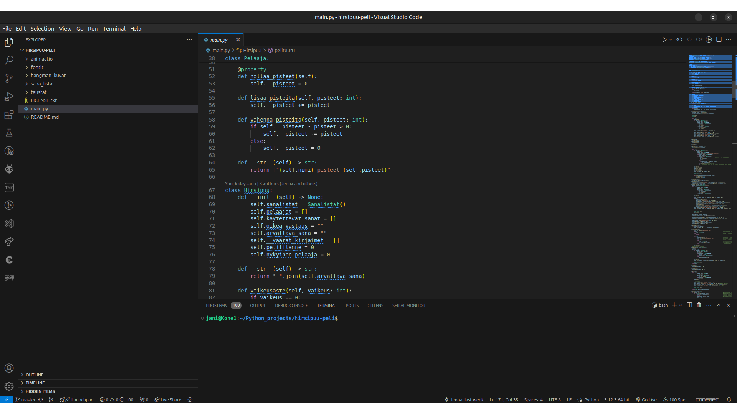Open Extensions view
Image resolution: width=737 pixels, height=414 pixels.
pos(9,115)
